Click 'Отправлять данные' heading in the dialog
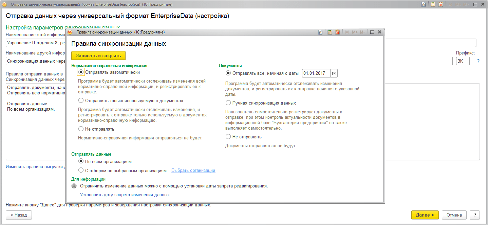Image resolution: width=488 pixels, height=225 pixels. click(x=91, y=154)
